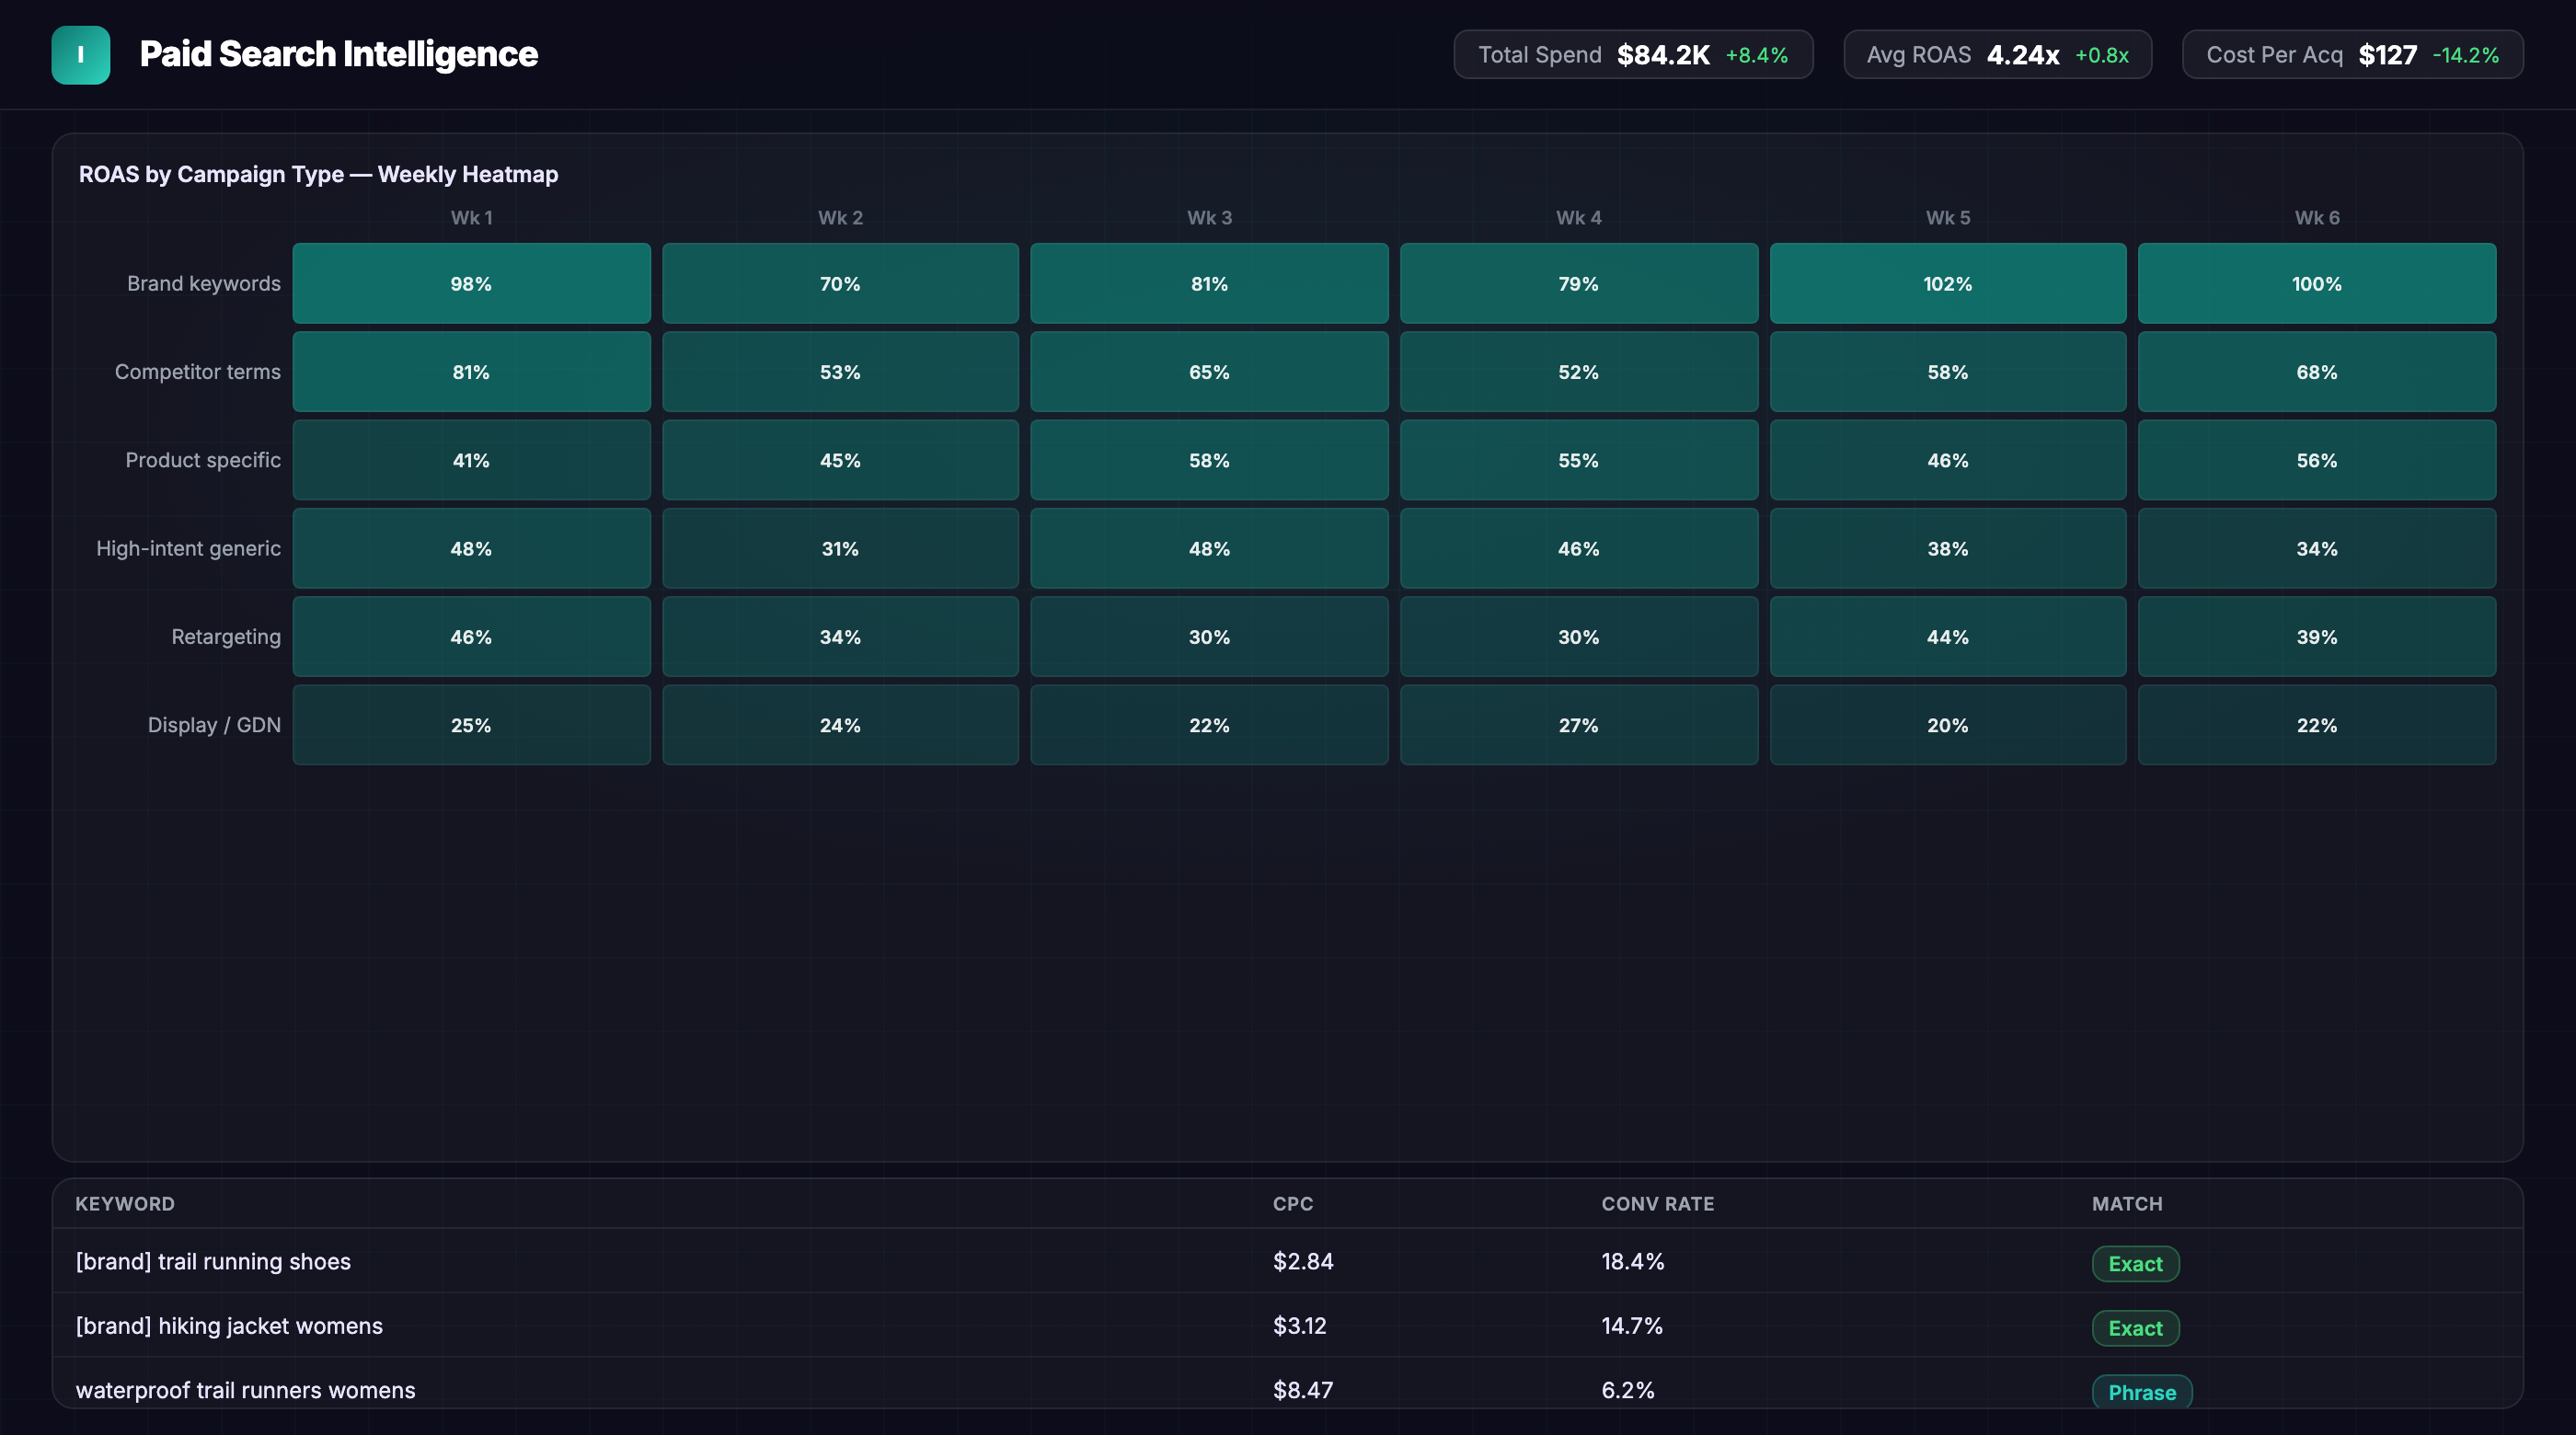
Task: Select Product specific Wk 4 cell 55%
Action: click(x=1578, y=460)
